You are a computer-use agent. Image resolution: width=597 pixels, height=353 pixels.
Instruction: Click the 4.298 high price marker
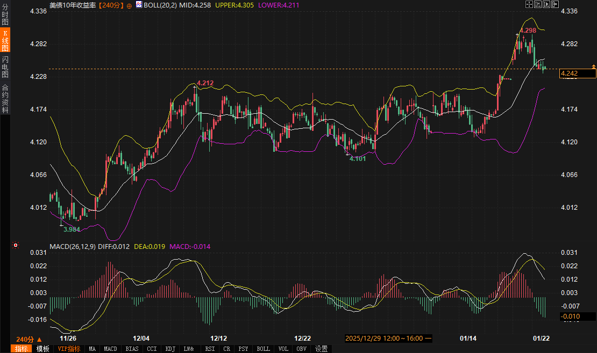coord(528,31)
